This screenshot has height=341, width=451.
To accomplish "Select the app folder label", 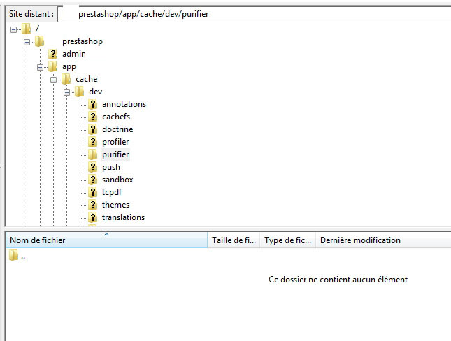I will [69, 66].
